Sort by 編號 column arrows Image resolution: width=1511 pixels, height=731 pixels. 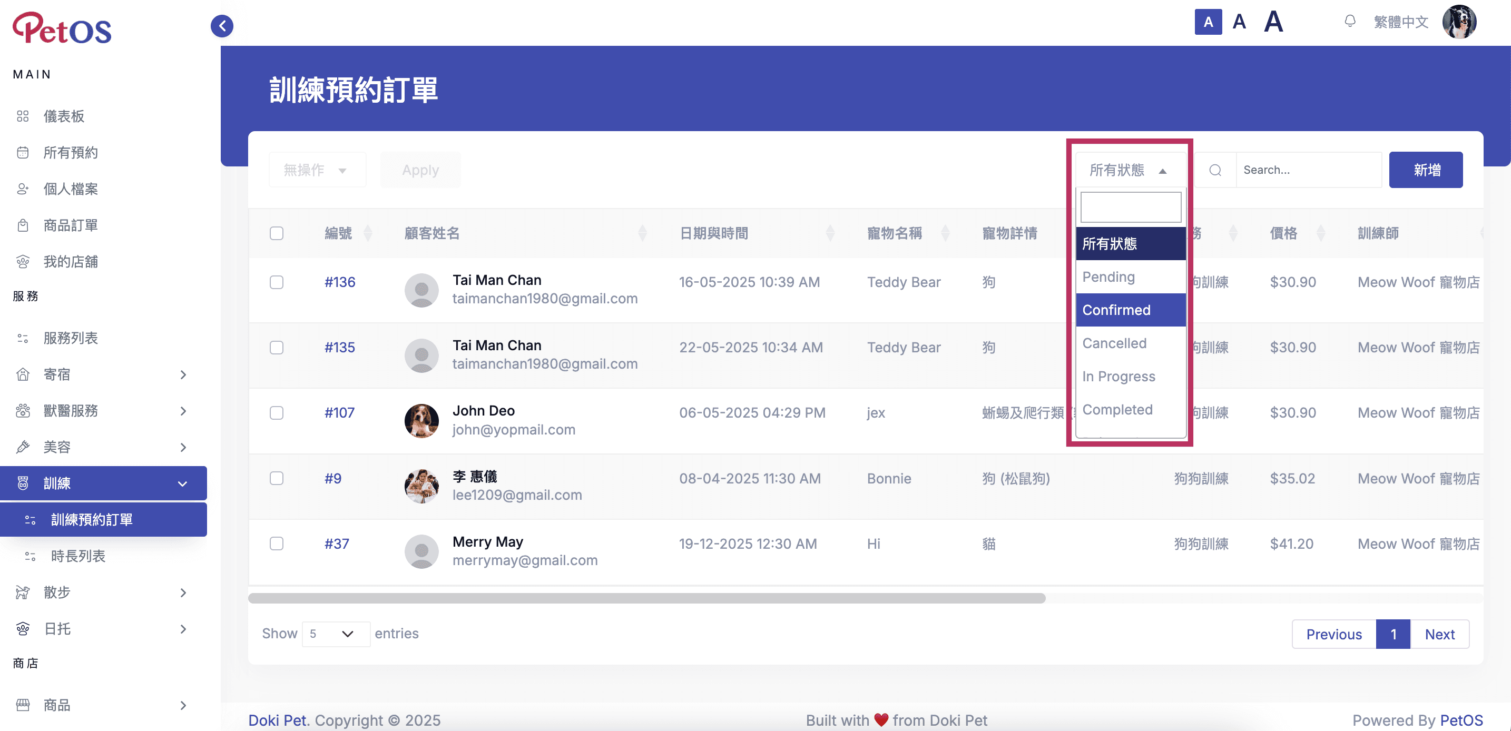(x=368, y=233)
